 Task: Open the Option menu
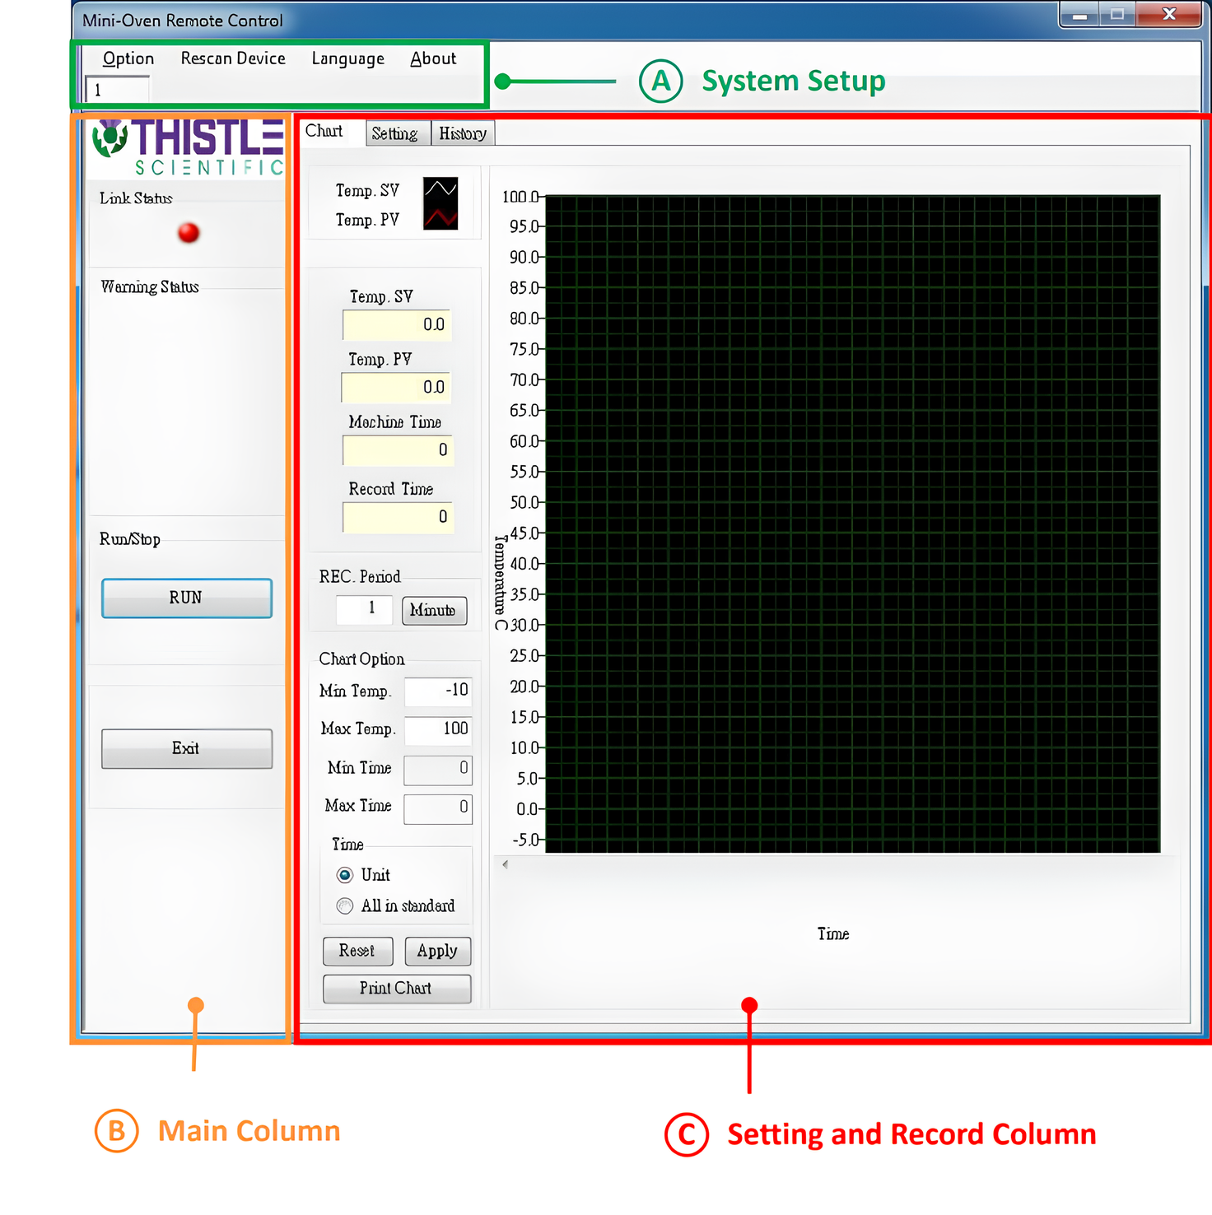(128, 58)
